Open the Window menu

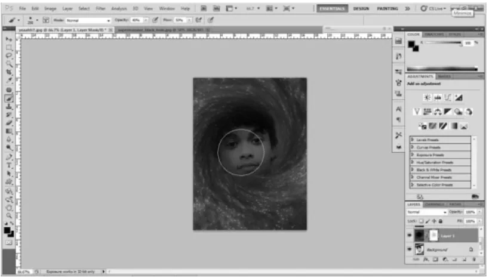[167, 8]
